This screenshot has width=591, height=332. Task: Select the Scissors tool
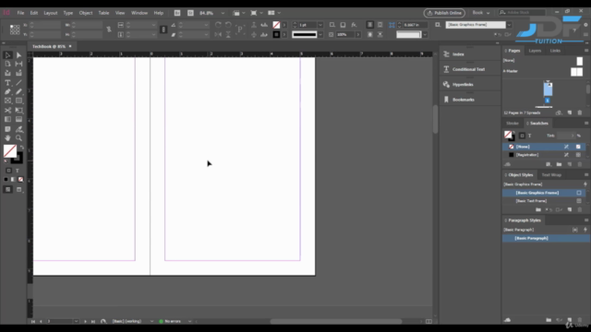pyautogui.click(x=7, y=111)
